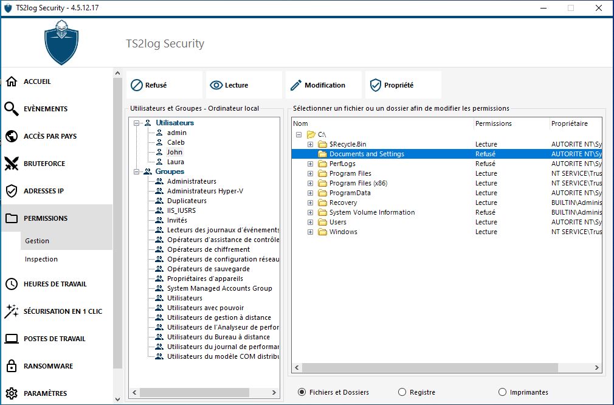Select the Registre radio button
The image size is (614, 405).
pyautogui.click(x=402, y=392)
